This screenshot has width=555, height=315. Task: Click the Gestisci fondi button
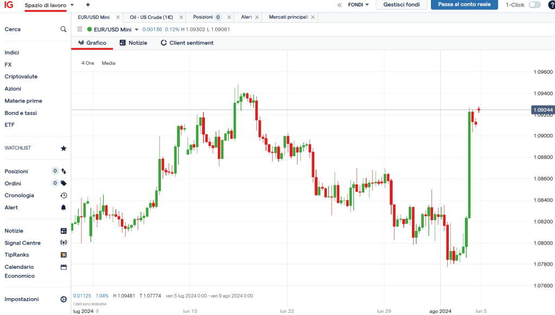tap(402, 4)
